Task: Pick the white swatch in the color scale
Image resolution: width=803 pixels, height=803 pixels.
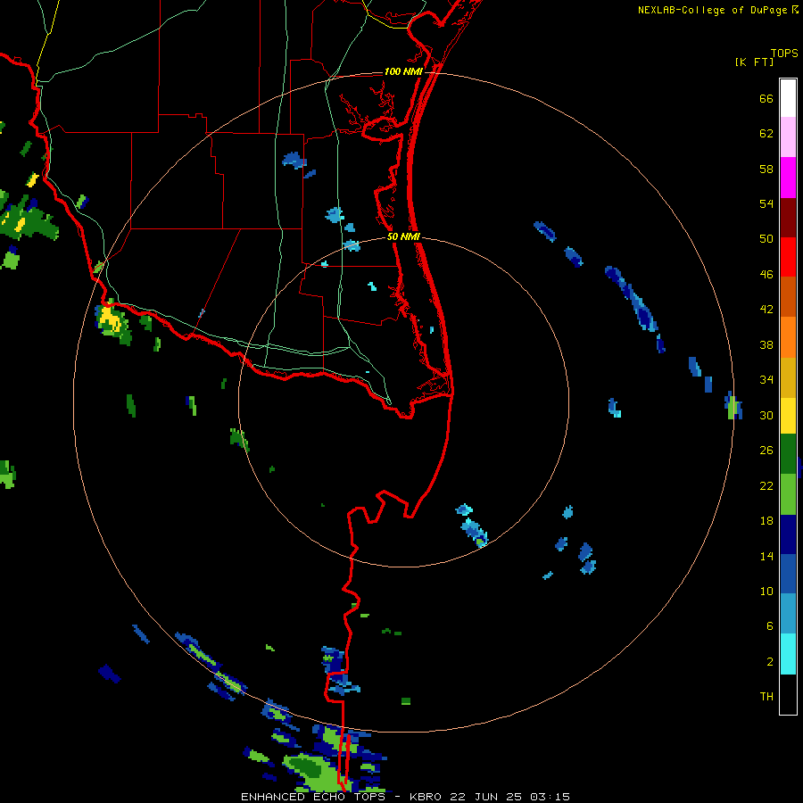Action: click(788, 98)
